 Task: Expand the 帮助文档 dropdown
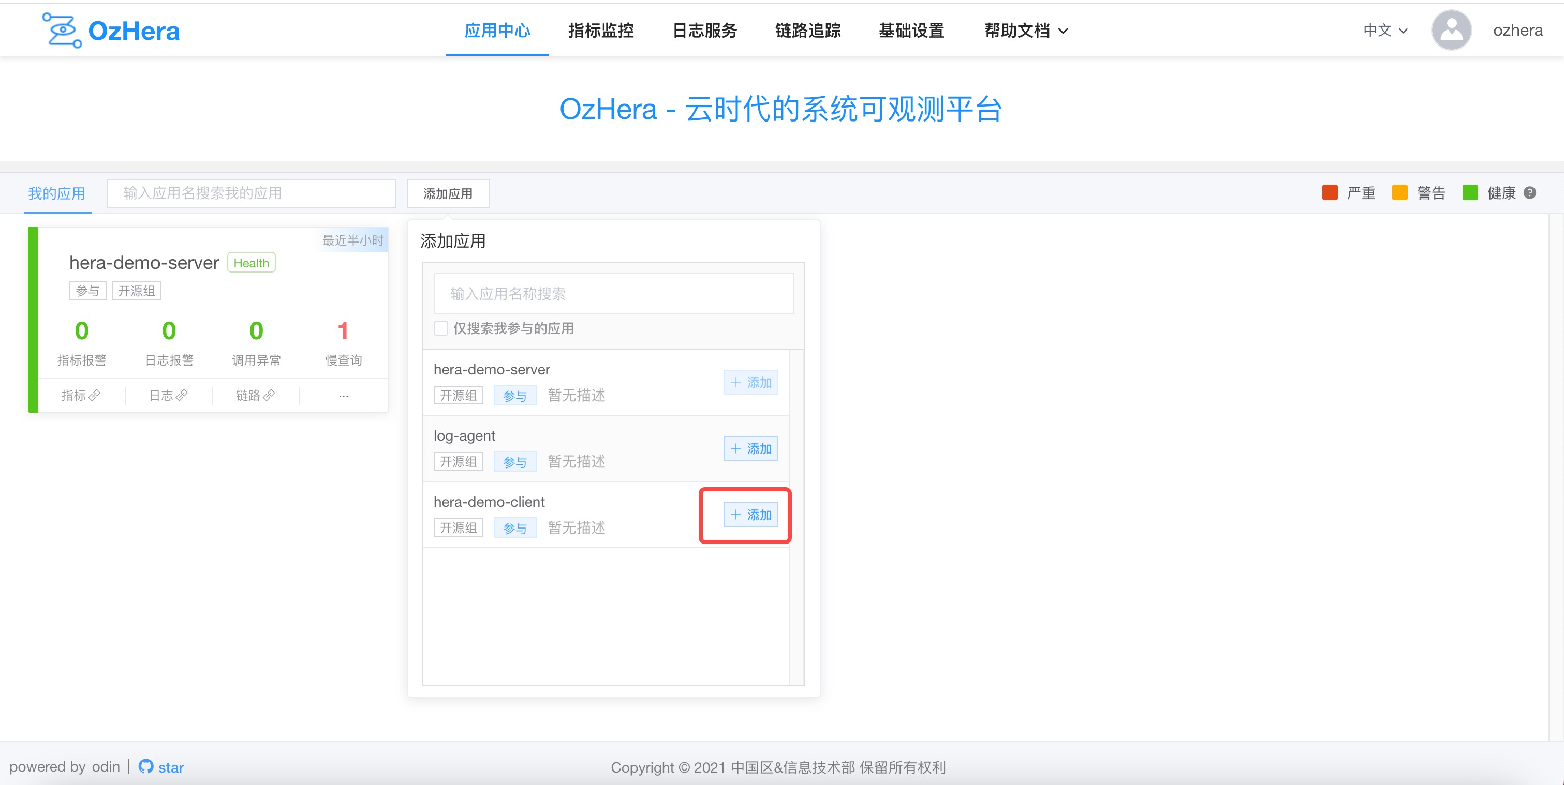[1025, 31]
